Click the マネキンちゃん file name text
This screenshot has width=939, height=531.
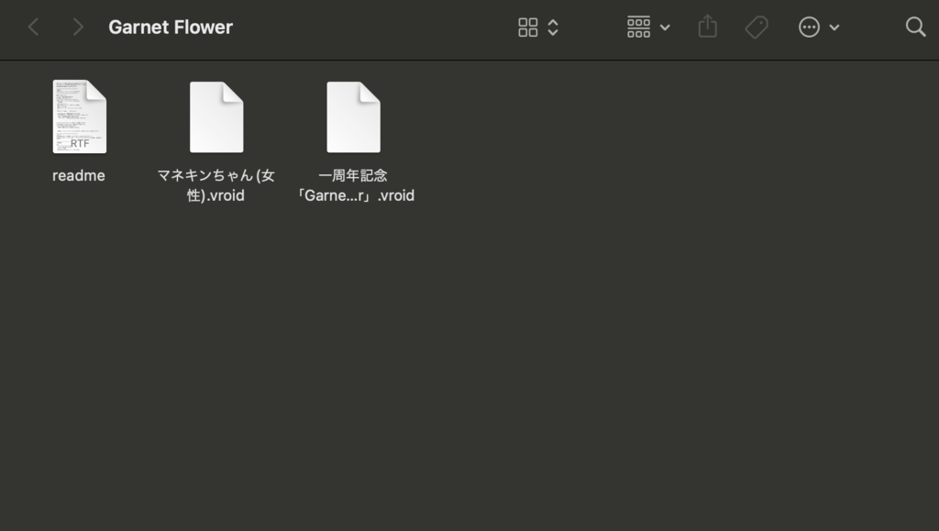216,185
